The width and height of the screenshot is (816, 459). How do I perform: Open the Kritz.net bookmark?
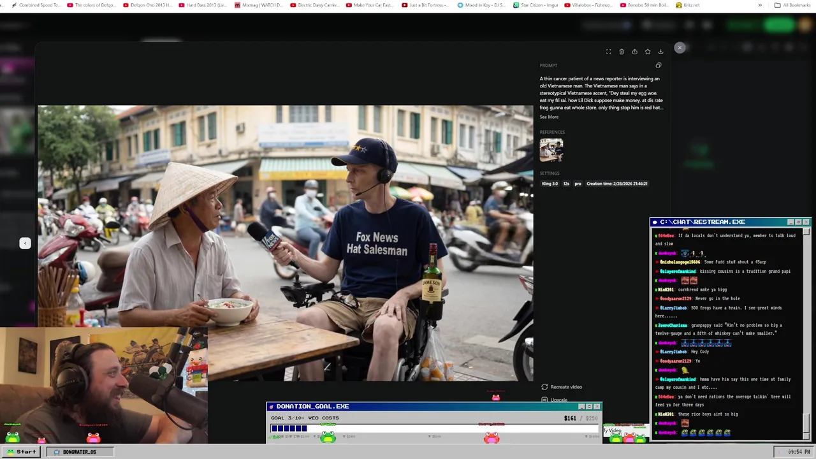(x=688, y=5)
